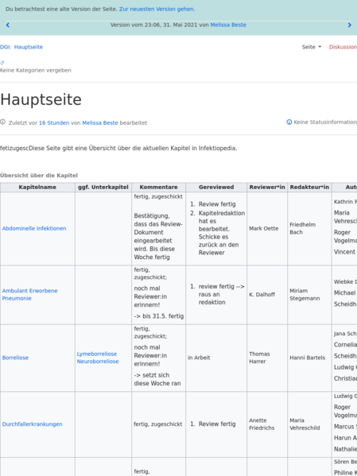This screenshot has width=357, height=476.
Task: Open the Neuroborreliose subchapter
Action: click(98, 362)
